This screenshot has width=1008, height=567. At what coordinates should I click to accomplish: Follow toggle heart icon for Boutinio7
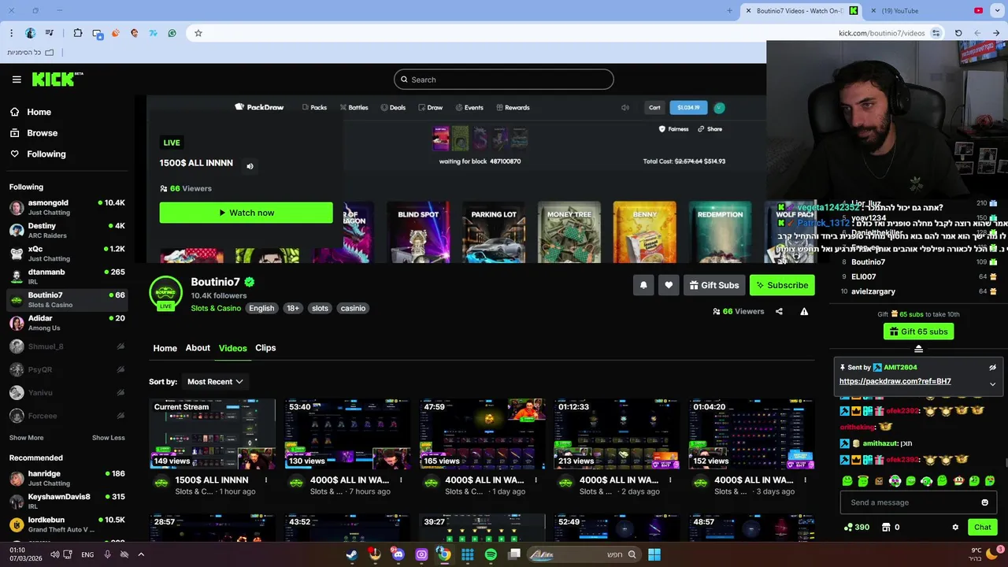[669, 285]
